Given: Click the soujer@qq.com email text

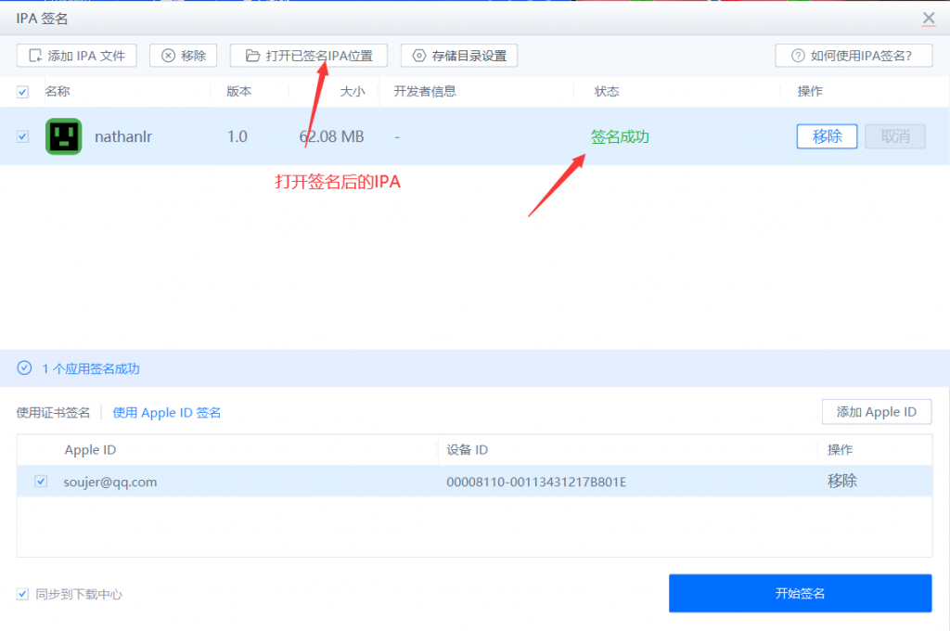Looking at the screenshot, I should click(x=110, y=482).
